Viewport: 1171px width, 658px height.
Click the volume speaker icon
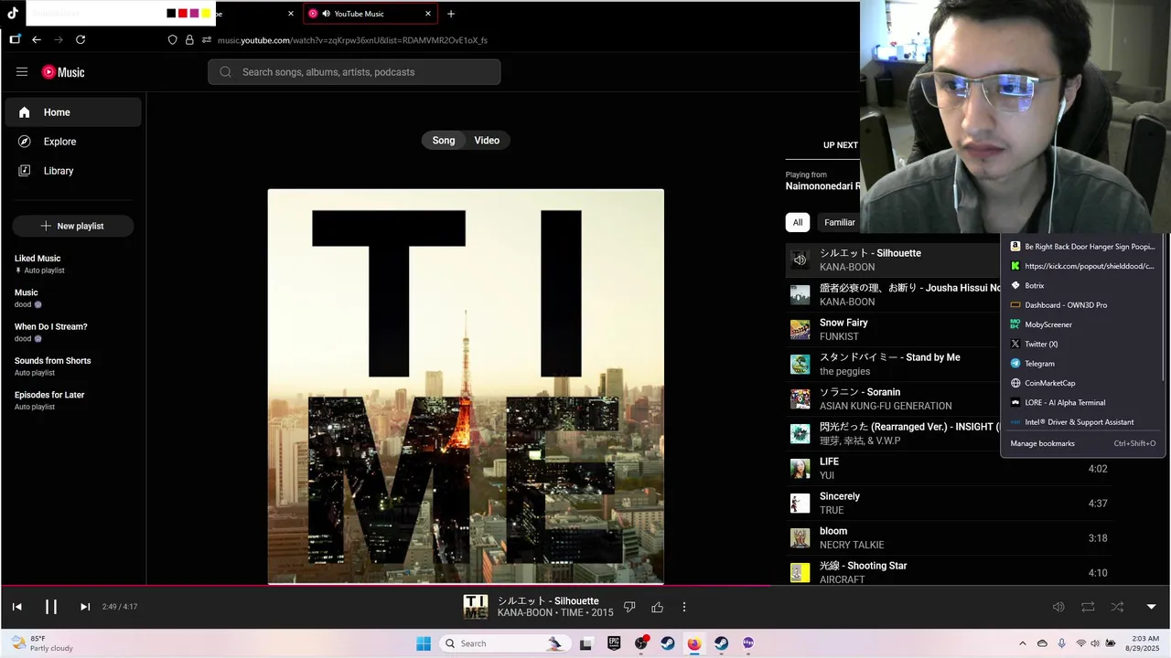click(x=1058, y=607)
